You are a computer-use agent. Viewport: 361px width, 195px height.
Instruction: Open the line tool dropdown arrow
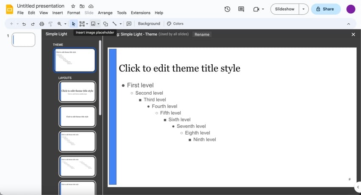(x=121, y=24)
